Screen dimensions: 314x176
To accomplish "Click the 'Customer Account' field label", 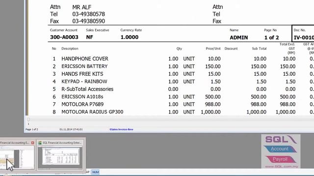I will click(63, 30).
